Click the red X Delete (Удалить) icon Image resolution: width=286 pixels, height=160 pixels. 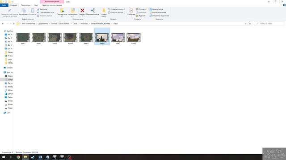click(x=82, y=11)
